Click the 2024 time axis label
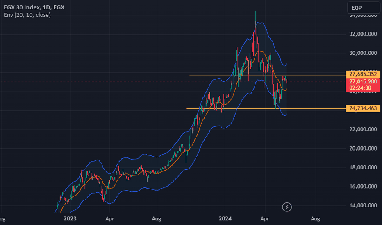The height and width of the screenshot is (225, 382). pyautogui.click(x=225, y=219)
